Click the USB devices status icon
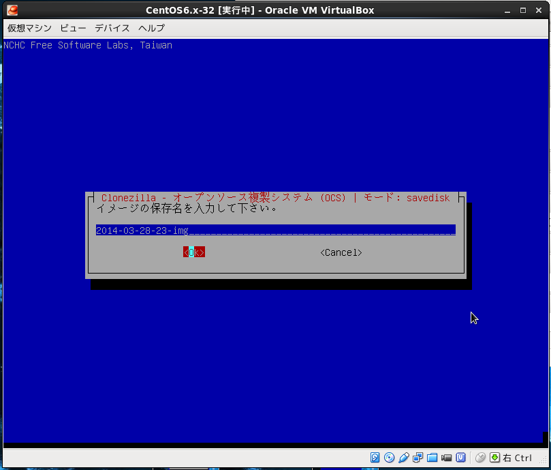The height and width of the screenshot is (470, 551). pos(404,458)
